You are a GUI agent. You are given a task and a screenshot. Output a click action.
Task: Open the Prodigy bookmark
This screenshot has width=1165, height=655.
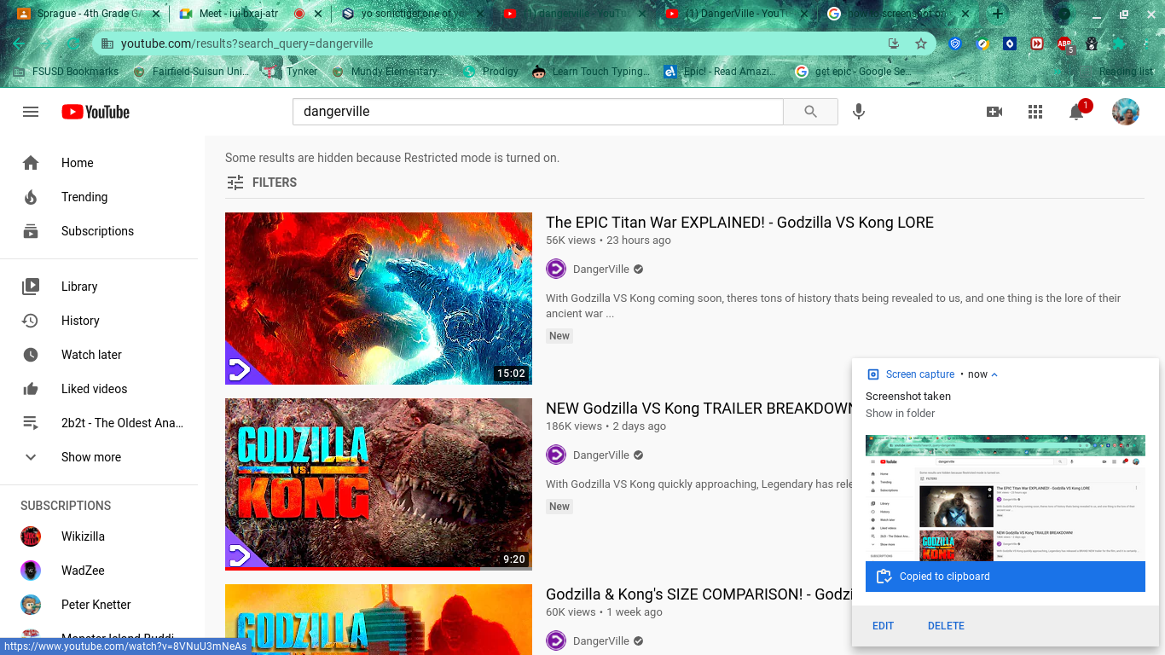point(490,72)
